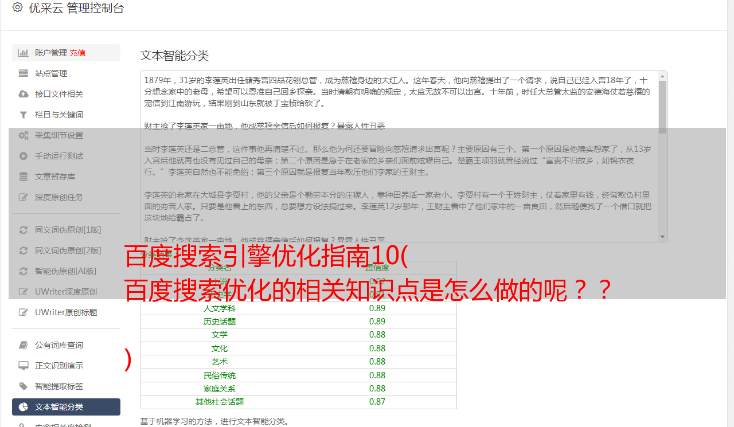
Task: Click the edit icon for UWriter原创标题
Action: click(24, 312)
